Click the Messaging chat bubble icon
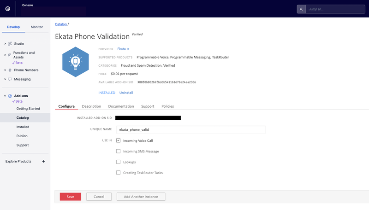Image resolution: width=369 pixels, height=210 pixels. (10, 79)
